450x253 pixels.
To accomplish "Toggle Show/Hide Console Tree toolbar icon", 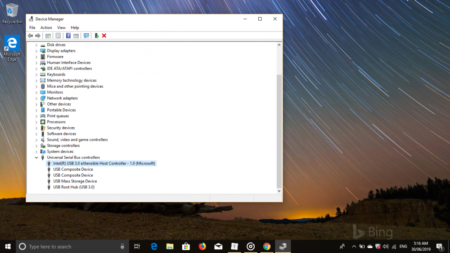I will point(48,36).
